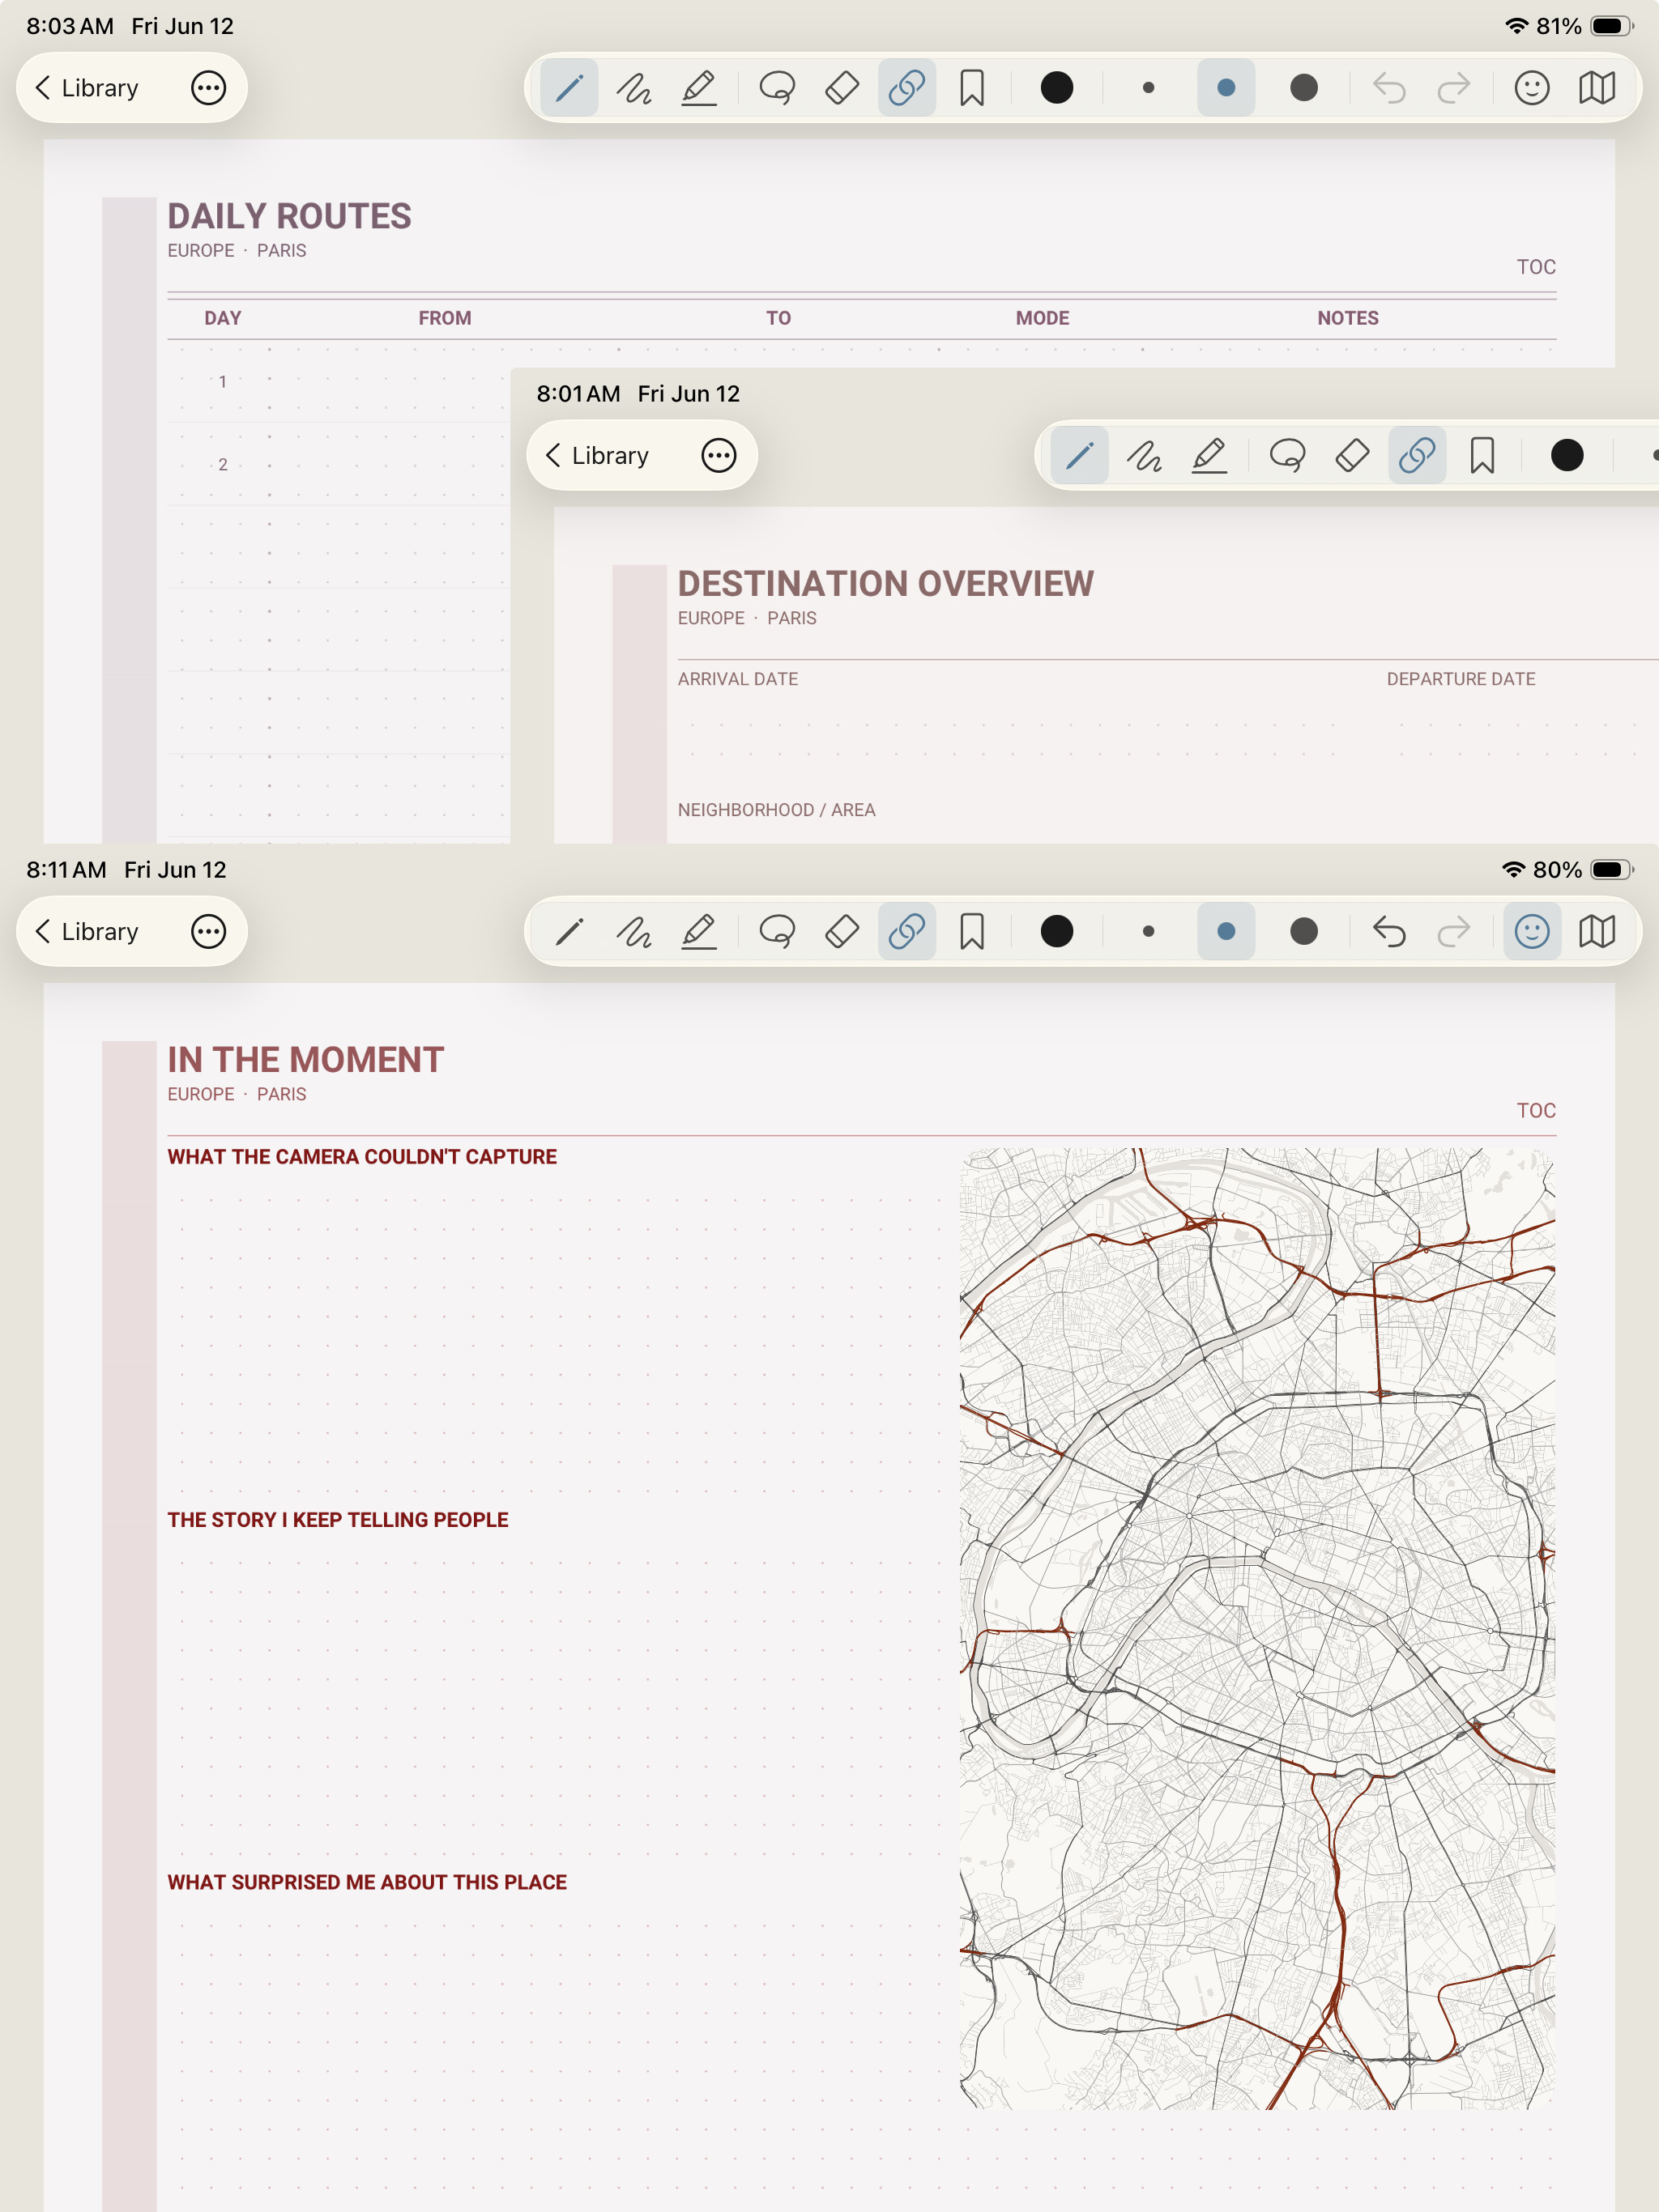
Task: Select scribble tool in In The Moment toolbar
Action: click(x=634, y=932)
